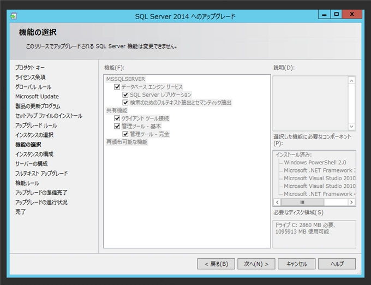Select サーバーの構成 step in sidebar
This screenshot has height=285, width=371.
pos(32,164)
